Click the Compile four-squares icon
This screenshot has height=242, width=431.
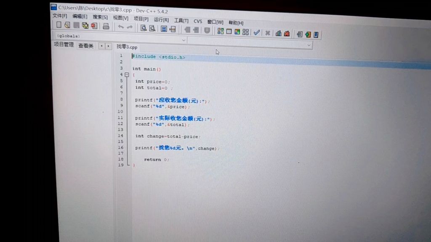point(221,31)
